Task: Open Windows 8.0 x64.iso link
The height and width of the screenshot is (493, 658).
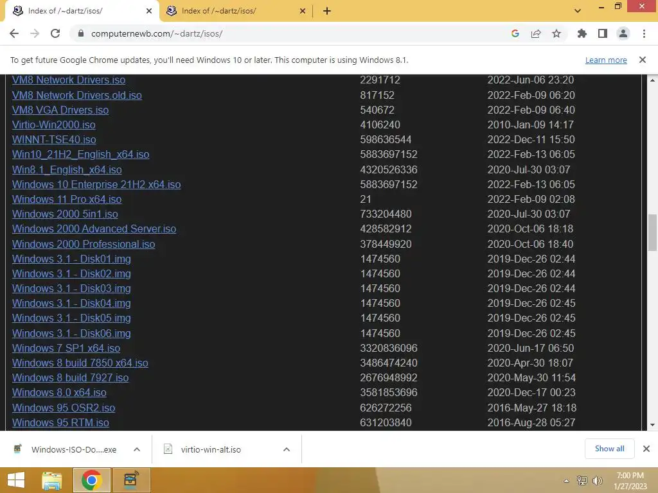Action: pos(59,392)
